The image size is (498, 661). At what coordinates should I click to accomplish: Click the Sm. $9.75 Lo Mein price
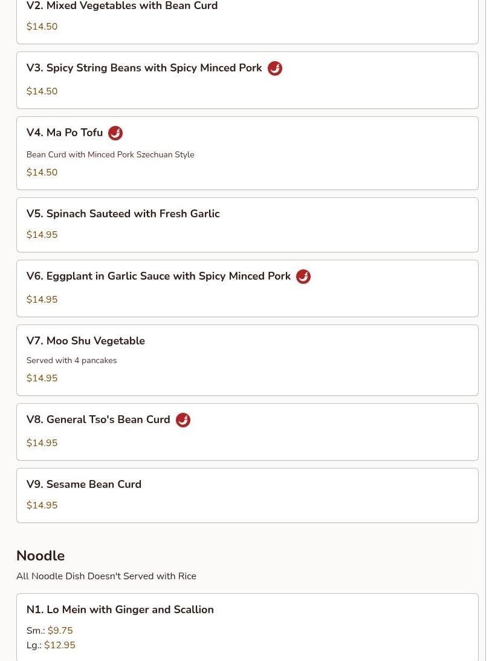(x=60, y=631)
